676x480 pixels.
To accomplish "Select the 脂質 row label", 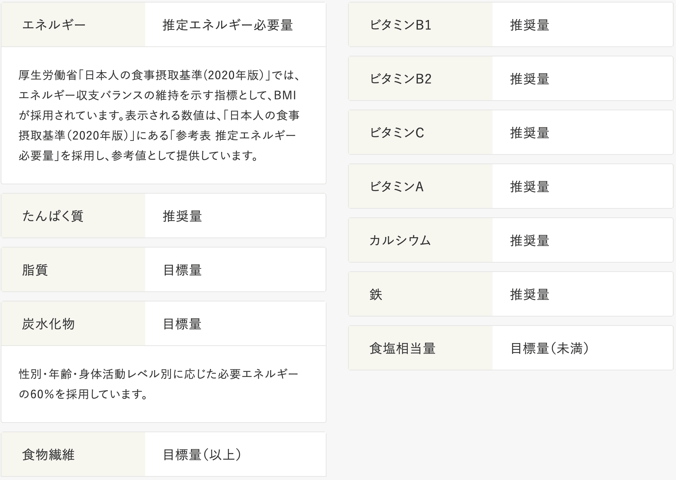I will pos(35,270).
